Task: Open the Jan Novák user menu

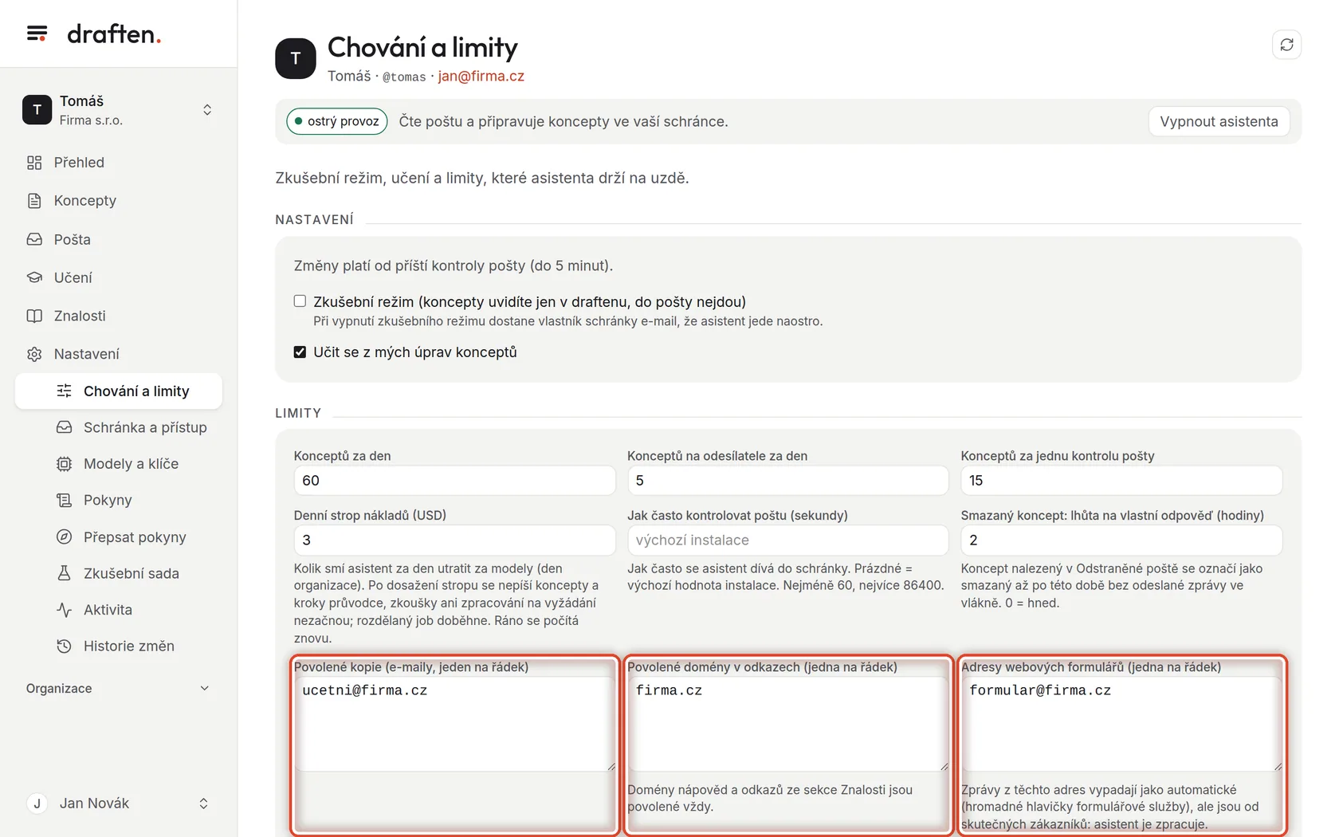Action: 119,804
